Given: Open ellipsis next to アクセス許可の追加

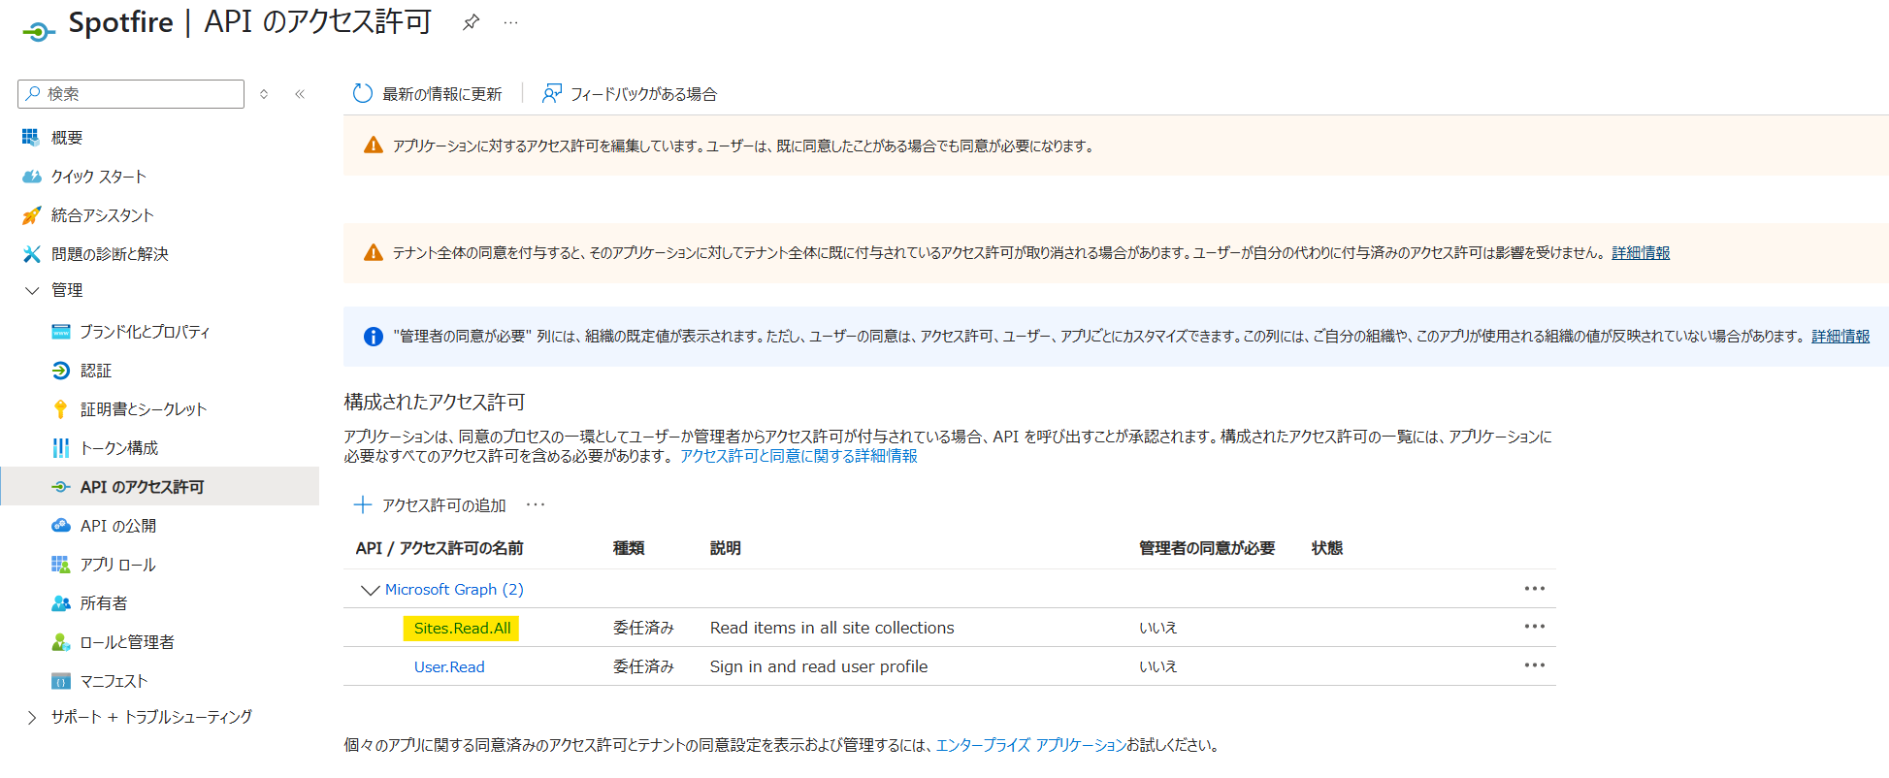Looking at the screenshot, I should pos(536,504).
